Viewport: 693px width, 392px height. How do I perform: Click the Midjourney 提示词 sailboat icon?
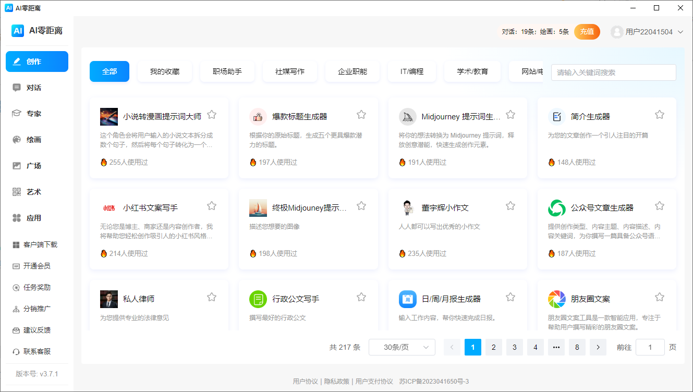click(x=407, y=117)
